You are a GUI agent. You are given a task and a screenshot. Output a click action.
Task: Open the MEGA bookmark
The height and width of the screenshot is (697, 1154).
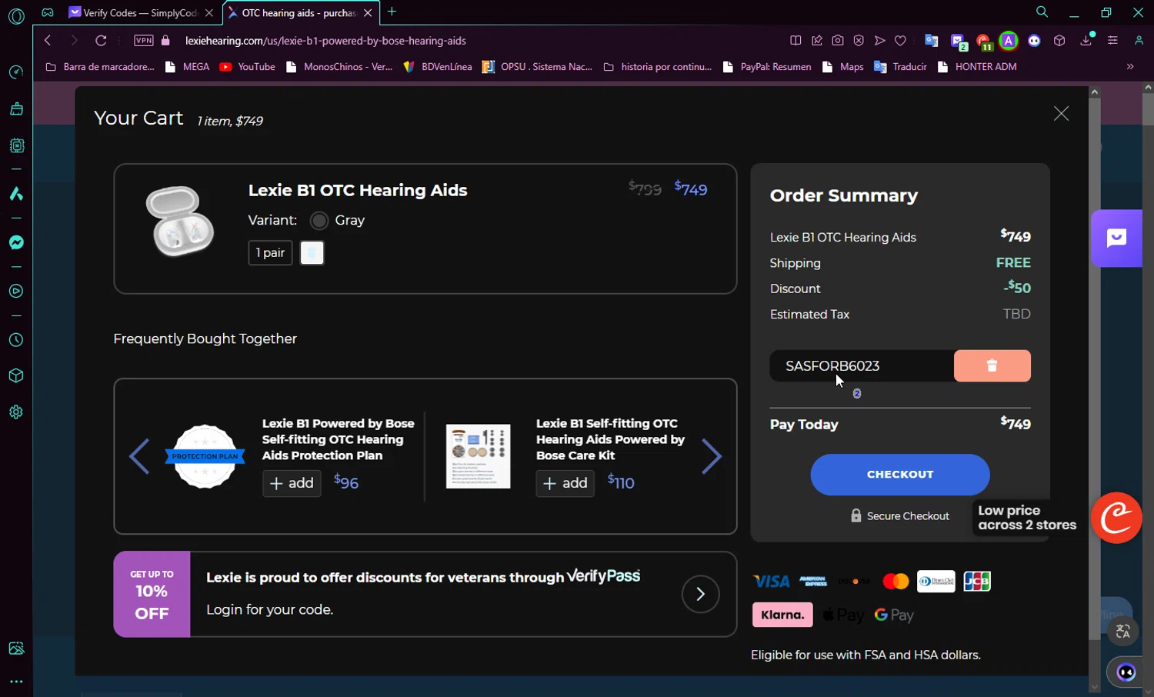(x=188, y=67)
